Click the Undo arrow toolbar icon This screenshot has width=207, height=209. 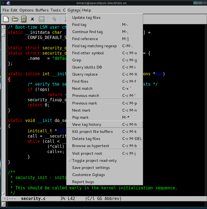[54, 19]
